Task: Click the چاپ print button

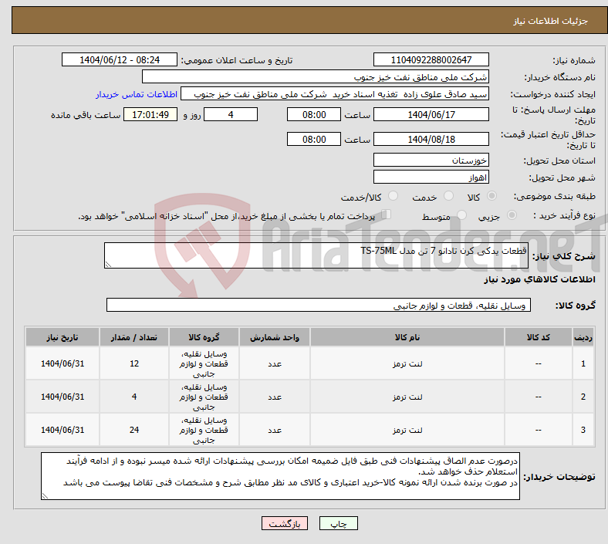Action: click(x=339, y=523)
